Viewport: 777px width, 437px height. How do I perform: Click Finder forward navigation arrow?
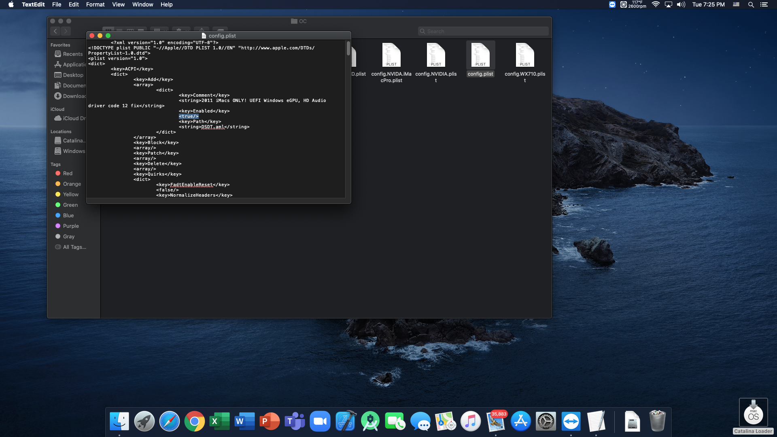click(x=66, y=31)
